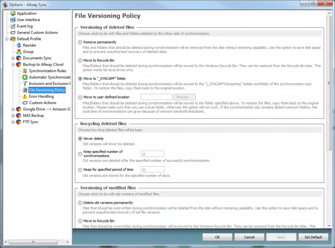Click the NAS Backup cube icon

(x=19, y=116)
